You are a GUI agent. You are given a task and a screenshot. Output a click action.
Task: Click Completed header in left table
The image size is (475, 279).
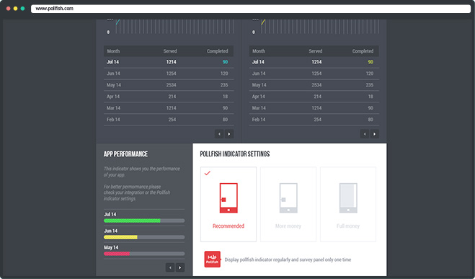click(218, 51)
